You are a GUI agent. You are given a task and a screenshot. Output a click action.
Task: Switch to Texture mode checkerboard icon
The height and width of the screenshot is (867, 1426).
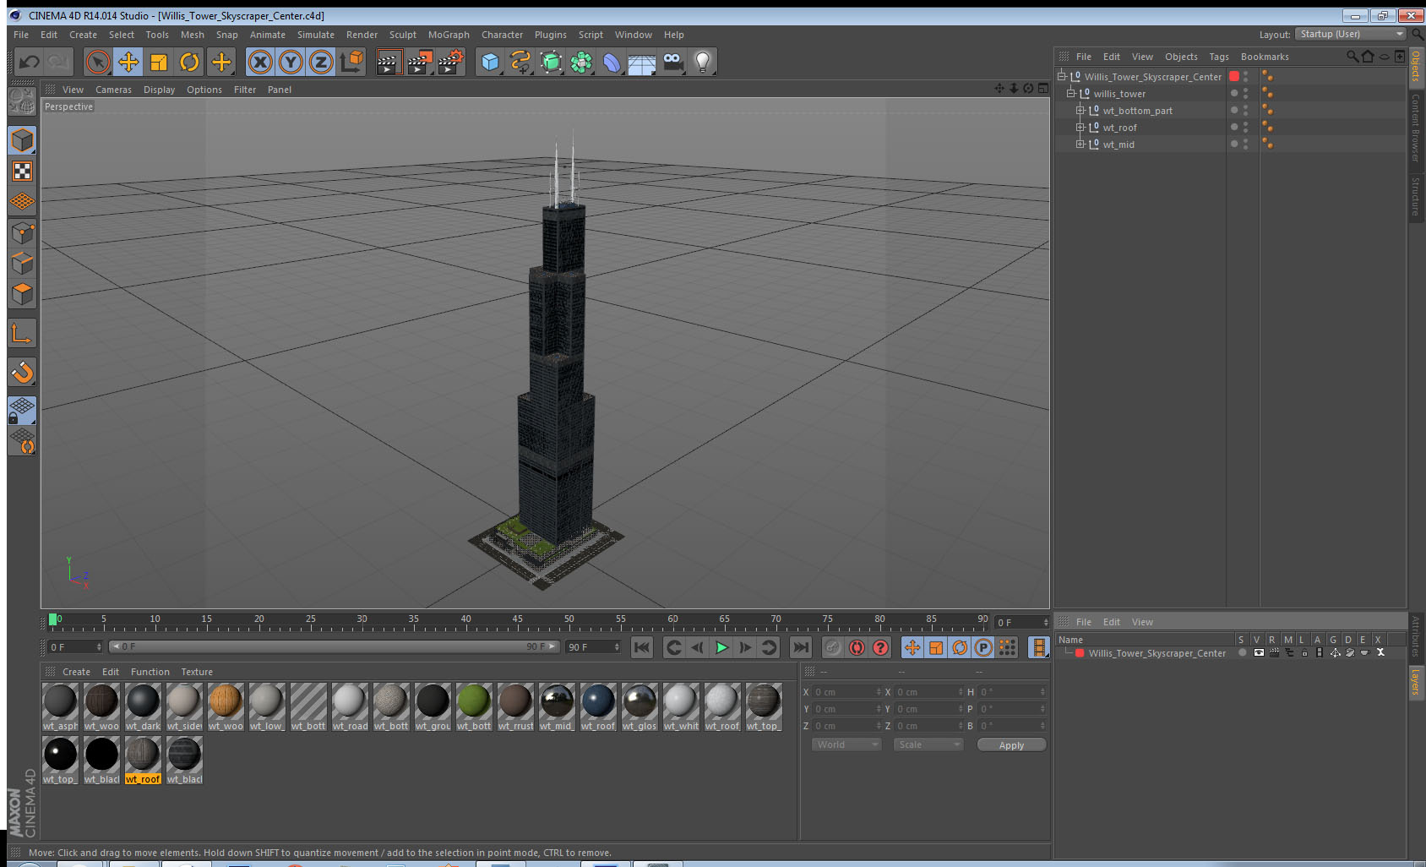tap(22, 172)
